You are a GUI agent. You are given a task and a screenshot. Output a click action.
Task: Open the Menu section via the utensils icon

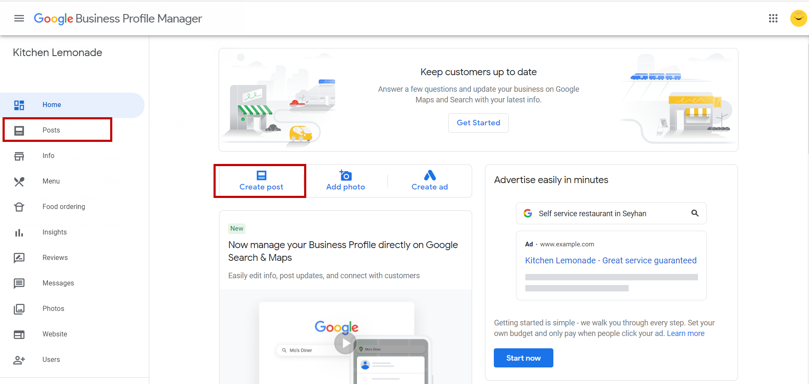pos(19,181)
